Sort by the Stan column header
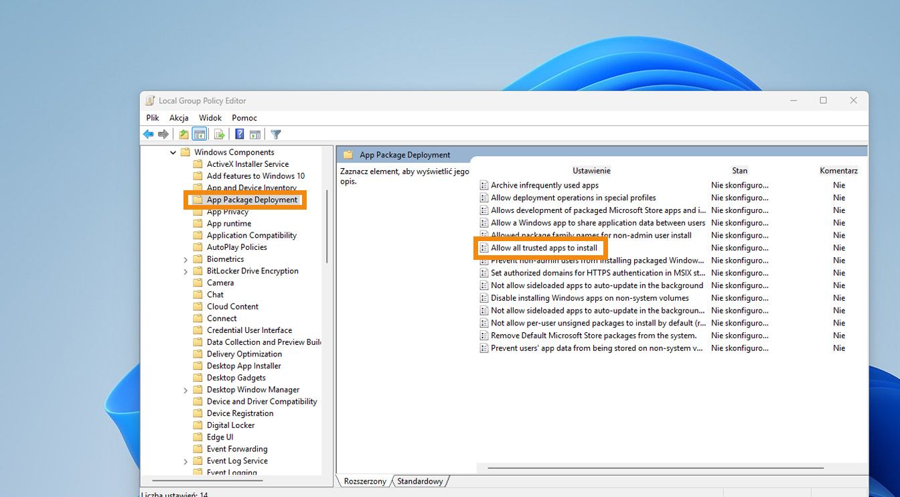This screenshot has height=497, width=900. (739, 171)
